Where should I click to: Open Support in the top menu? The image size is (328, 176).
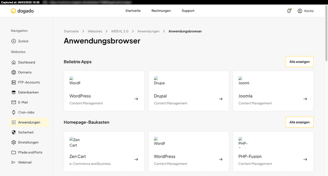188,10
